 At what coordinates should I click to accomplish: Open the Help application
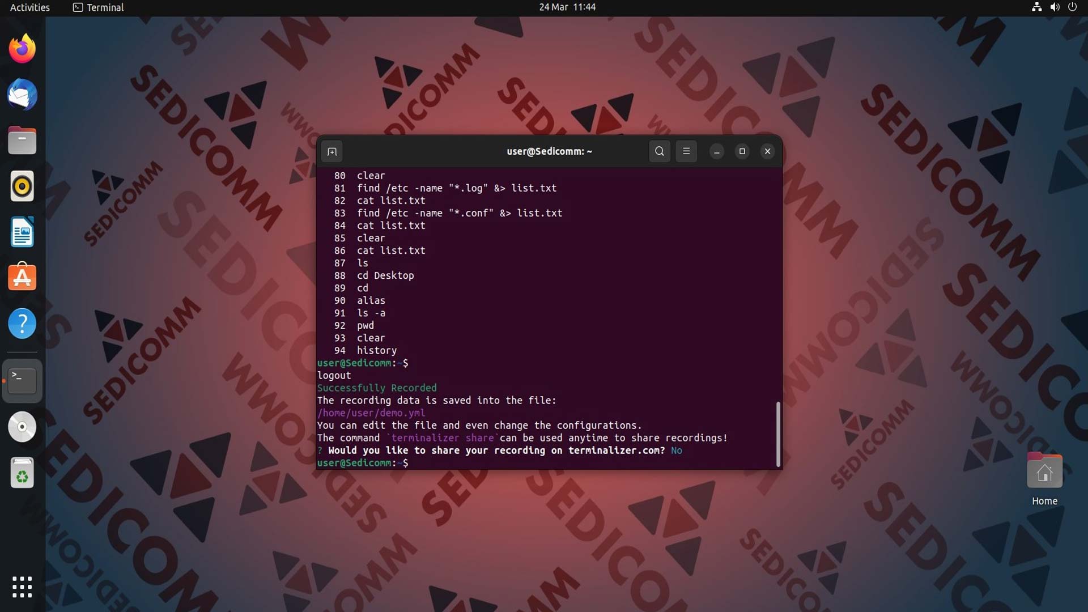[x=22, y=324]
